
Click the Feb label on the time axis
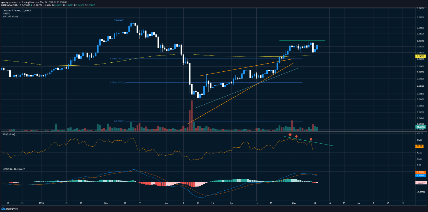[x=107, y=203]
